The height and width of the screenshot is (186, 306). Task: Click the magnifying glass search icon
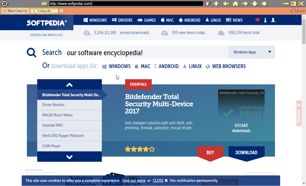(32, 52)
